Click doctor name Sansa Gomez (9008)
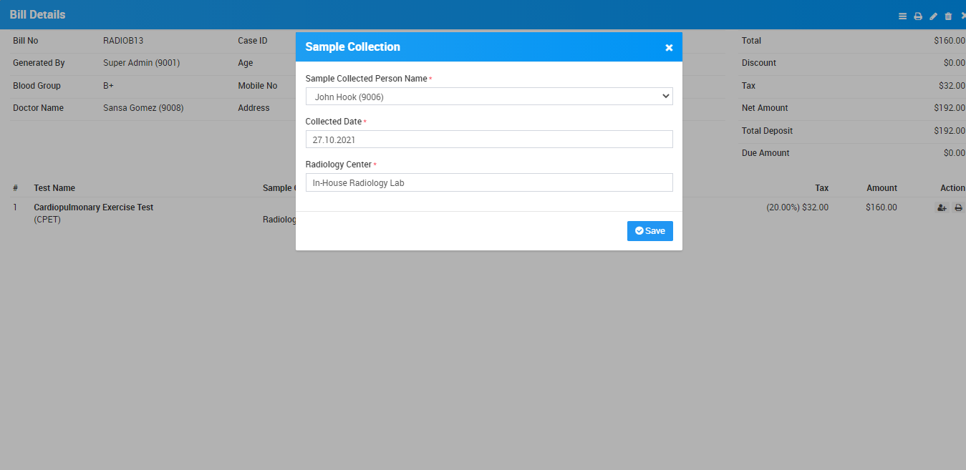Image resolution: width=966 pixels, height=470 pixels. coord(143,108)
